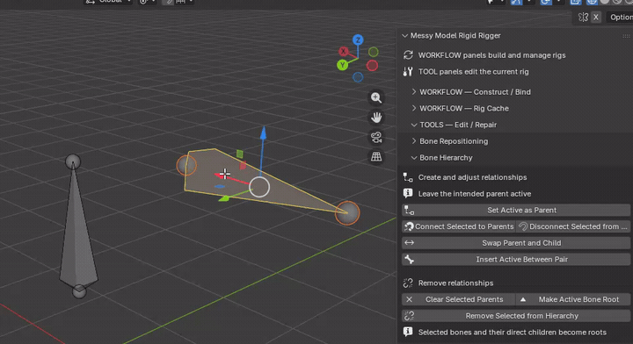Click the blue Z move gizmo arrow
Viewport: 633px width, 344px height.
[x=263, y=133]
